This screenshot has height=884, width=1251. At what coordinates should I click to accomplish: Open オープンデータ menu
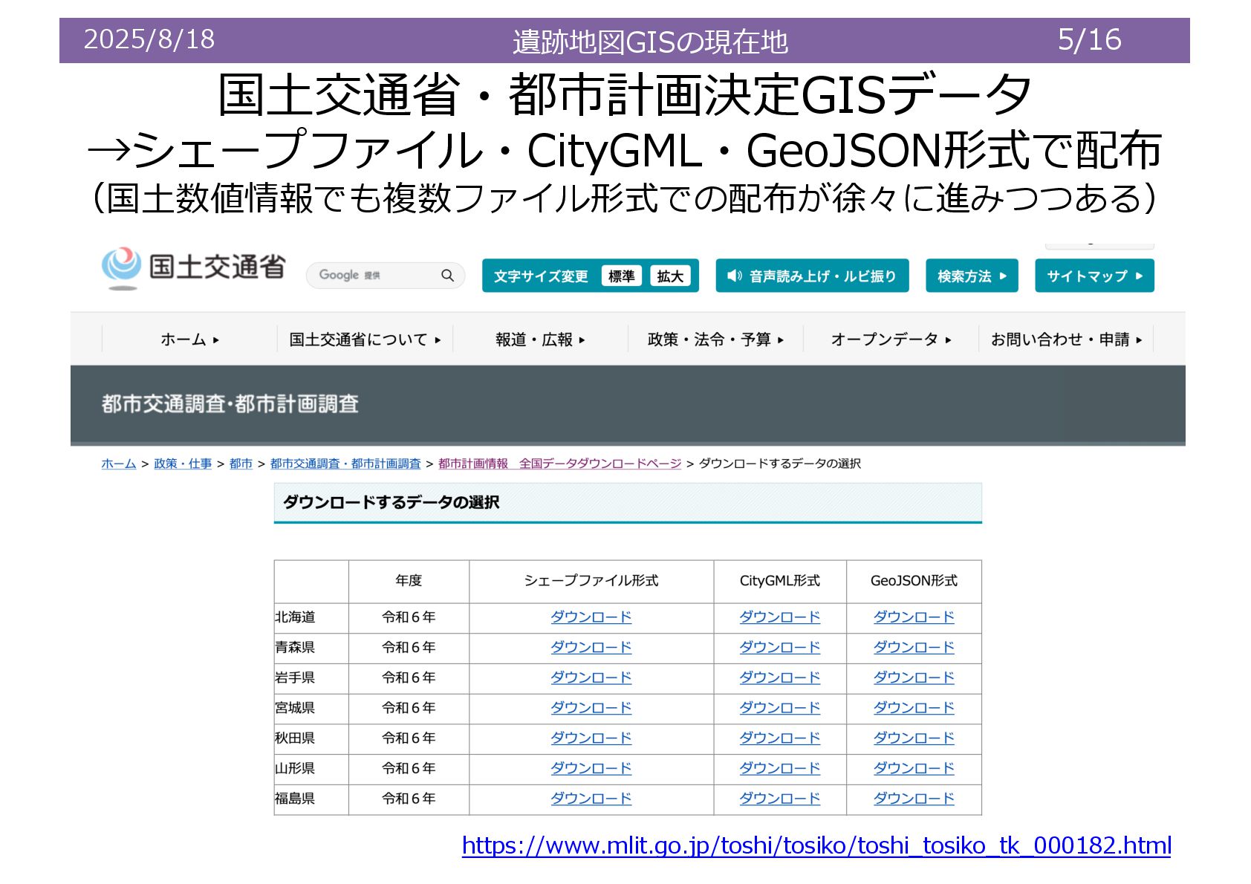point(891,339)
